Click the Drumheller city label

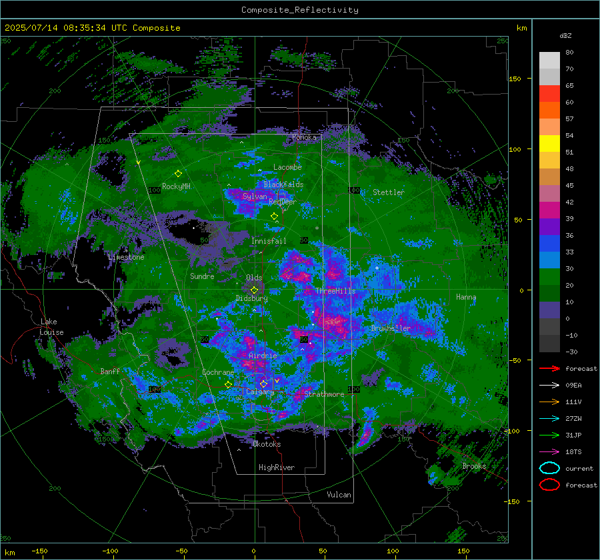tap(391, 328)
